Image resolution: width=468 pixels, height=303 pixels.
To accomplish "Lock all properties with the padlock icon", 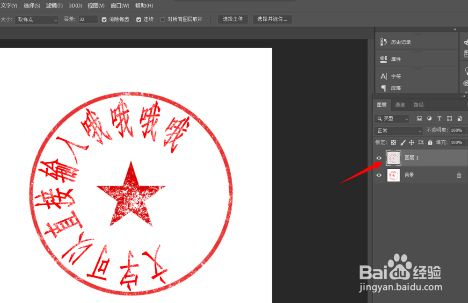I will coord(431,142).
